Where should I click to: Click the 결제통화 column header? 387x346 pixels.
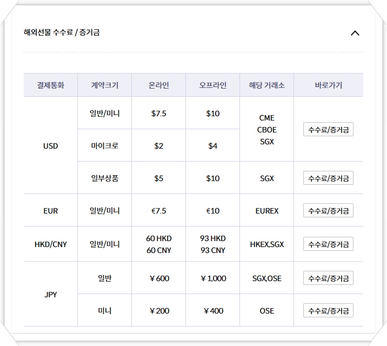point(51,85)
